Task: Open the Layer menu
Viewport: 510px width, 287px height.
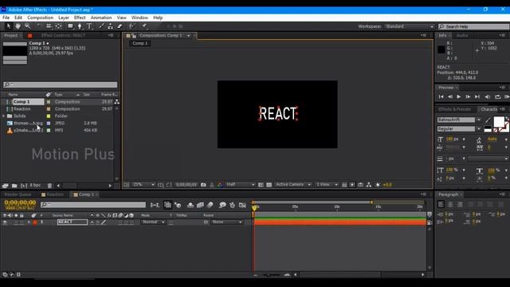Action: [x=64, y=18]
